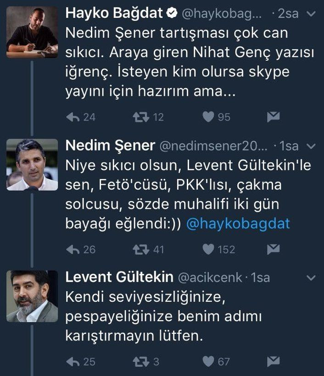324x376 pixels.
Task: Retweet Levent Gültekin's tweet
Action: (x=141, y=362)
